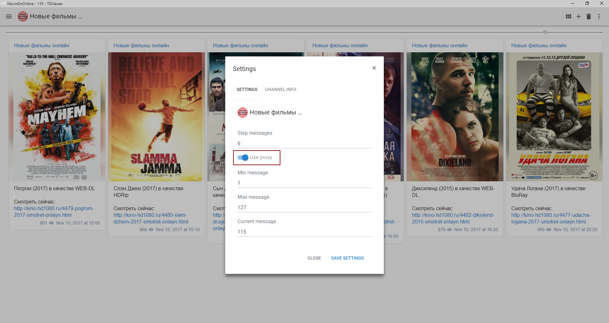Click the Удача Логана (2017) title text
609x323 pixels.
pos(548,192)
